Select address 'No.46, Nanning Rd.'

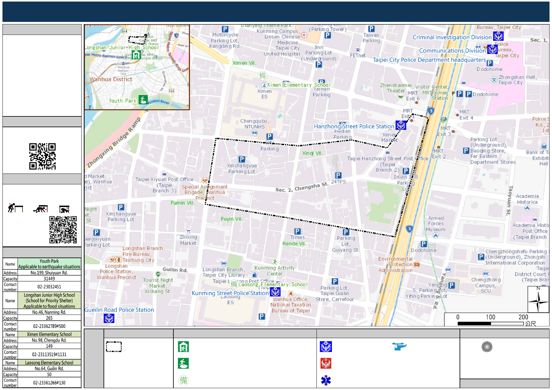[x=49, y=312]
